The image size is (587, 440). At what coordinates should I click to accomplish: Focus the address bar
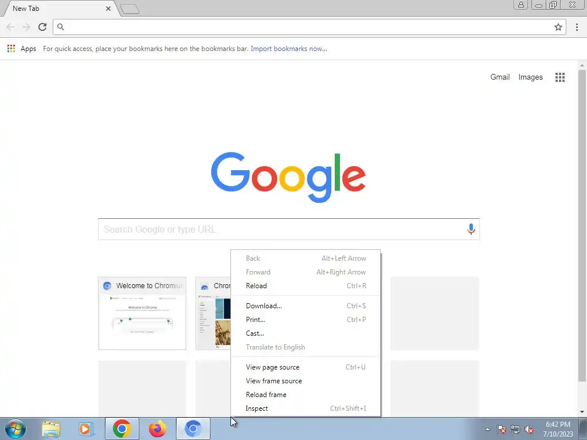click(x=309, y=27)
